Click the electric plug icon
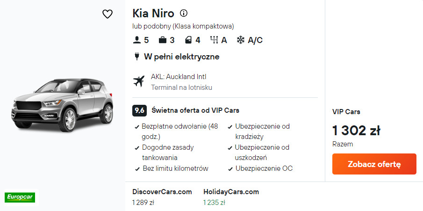This screenshot has width=423, height=211. tap(137, 57)
